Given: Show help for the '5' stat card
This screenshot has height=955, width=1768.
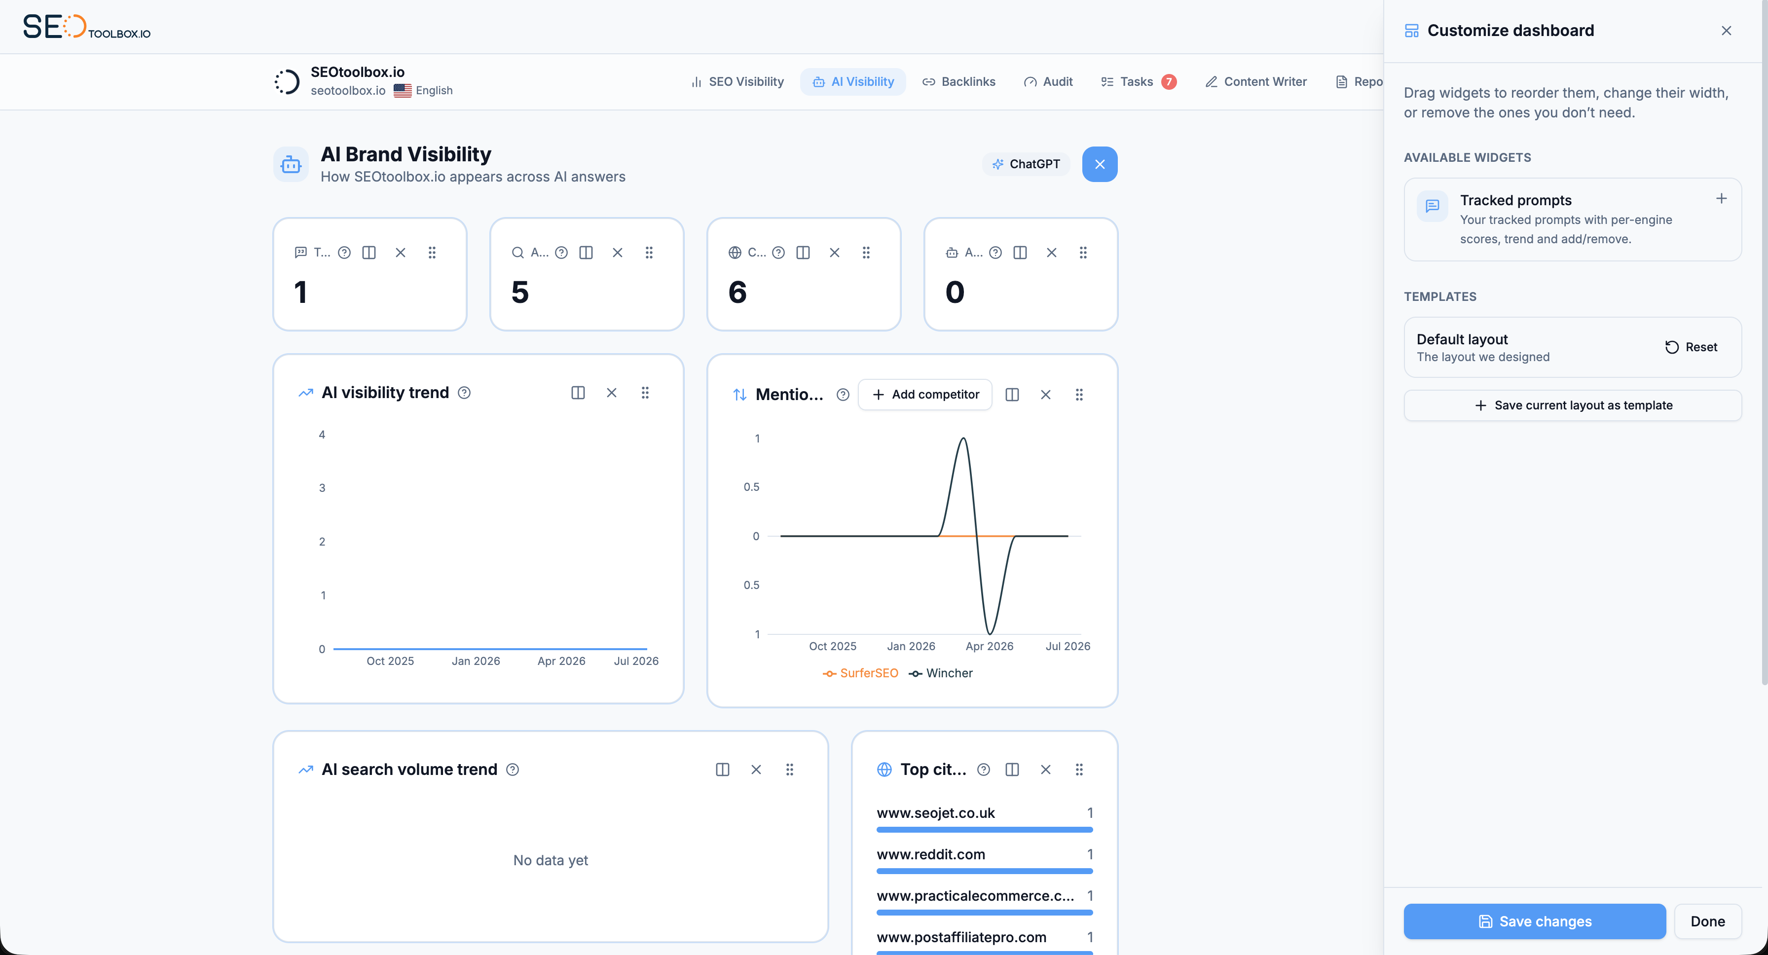Looking at the screenshot, I should pyautogui.click(x=561, y=253).
